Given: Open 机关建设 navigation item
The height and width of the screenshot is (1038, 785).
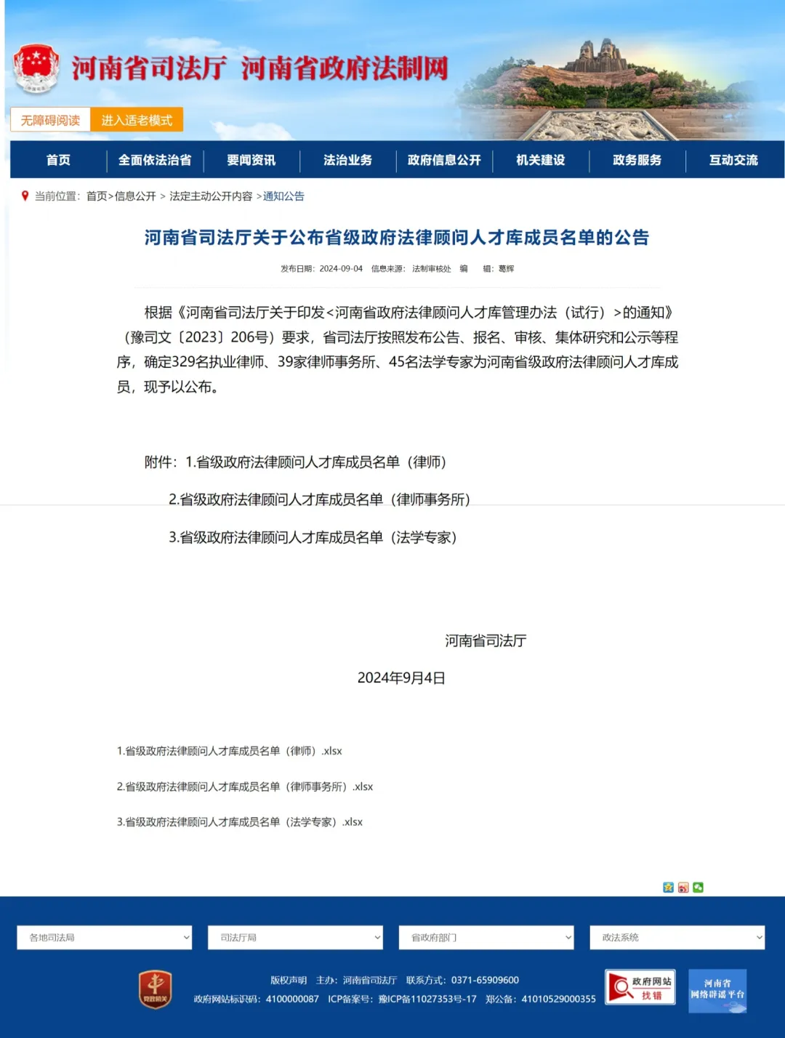Looking at the screenshot, I should coord(541,160).
